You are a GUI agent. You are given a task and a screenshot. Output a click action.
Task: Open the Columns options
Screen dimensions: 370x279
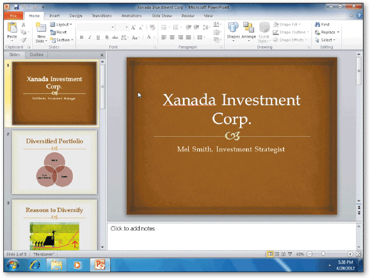(x=200, y=38)
